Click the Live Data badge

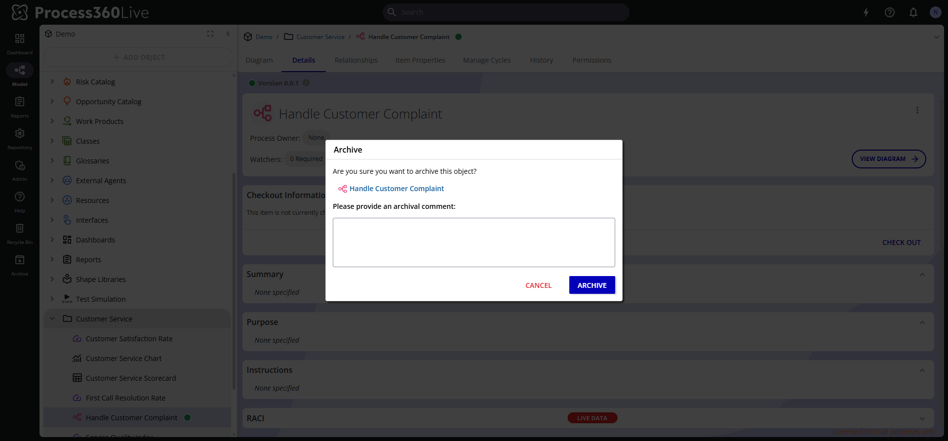click(x=592, y=418)
